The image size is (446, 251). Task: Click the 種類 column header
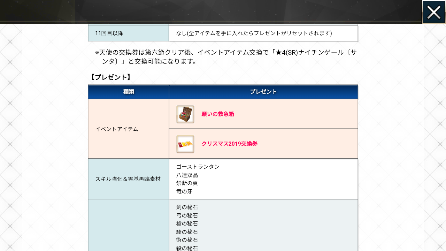(128, 92)
